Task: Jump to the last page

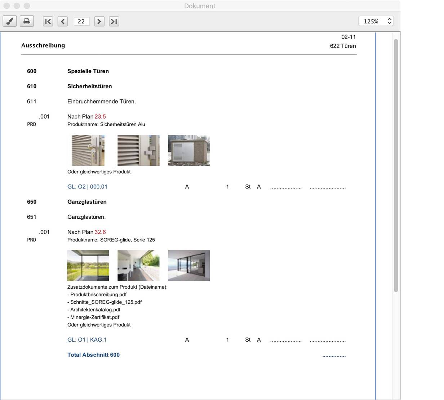Action: [114, 21]
